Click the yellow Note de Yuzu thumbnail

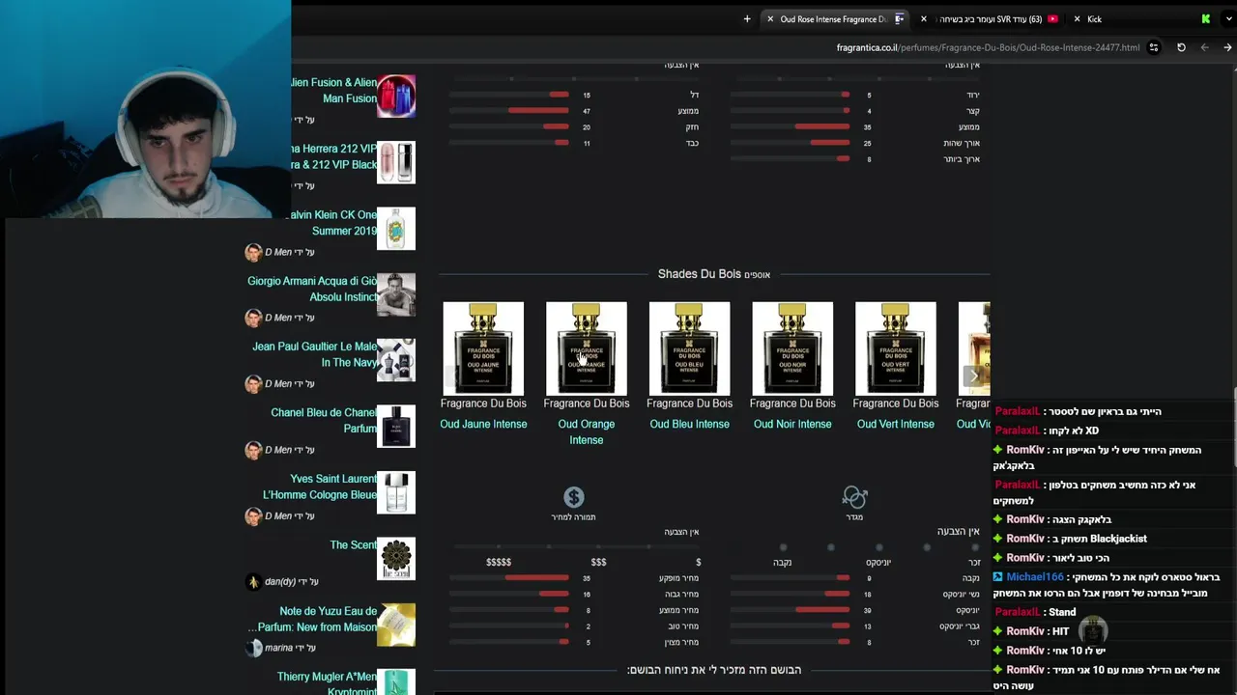(396, 625)
